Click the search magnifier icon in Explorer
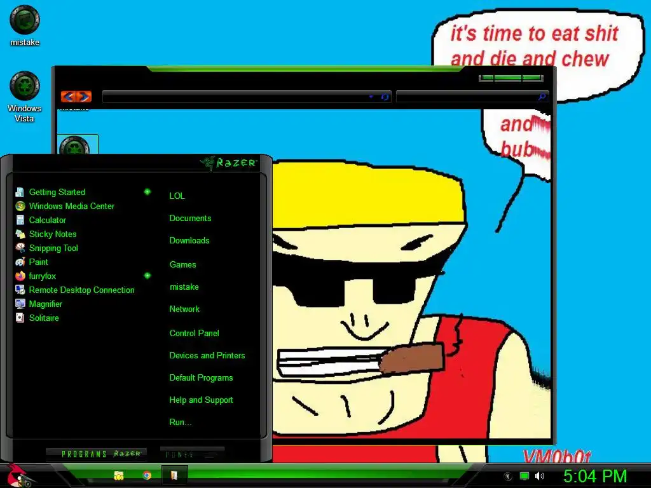This screenshot has width=651, height=488. tap(542, 97)
